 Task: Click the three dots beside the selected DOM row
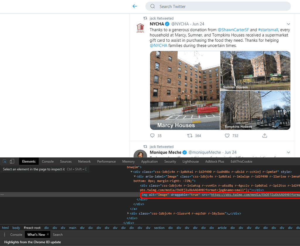[x=2, y=195]
